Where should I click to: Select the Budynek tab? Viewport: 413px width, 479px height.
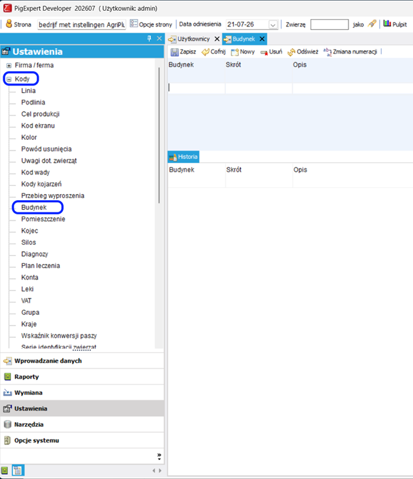coord(243,39)
